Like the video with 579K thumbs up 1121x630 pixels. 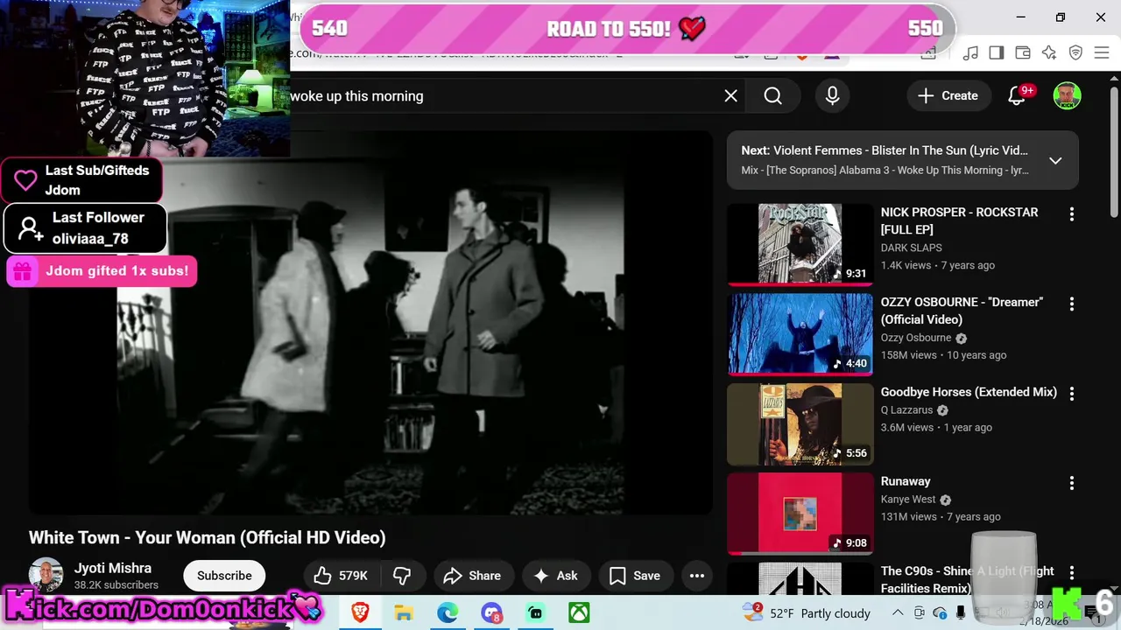pos(341,576)
